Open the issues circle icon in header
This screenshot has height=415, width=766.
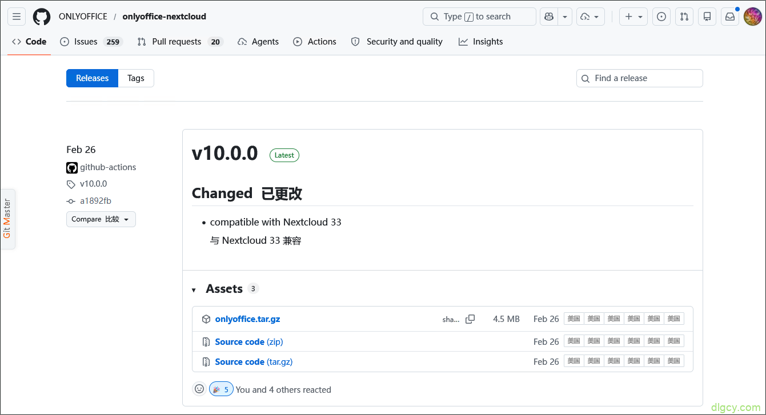click(661, 17)
